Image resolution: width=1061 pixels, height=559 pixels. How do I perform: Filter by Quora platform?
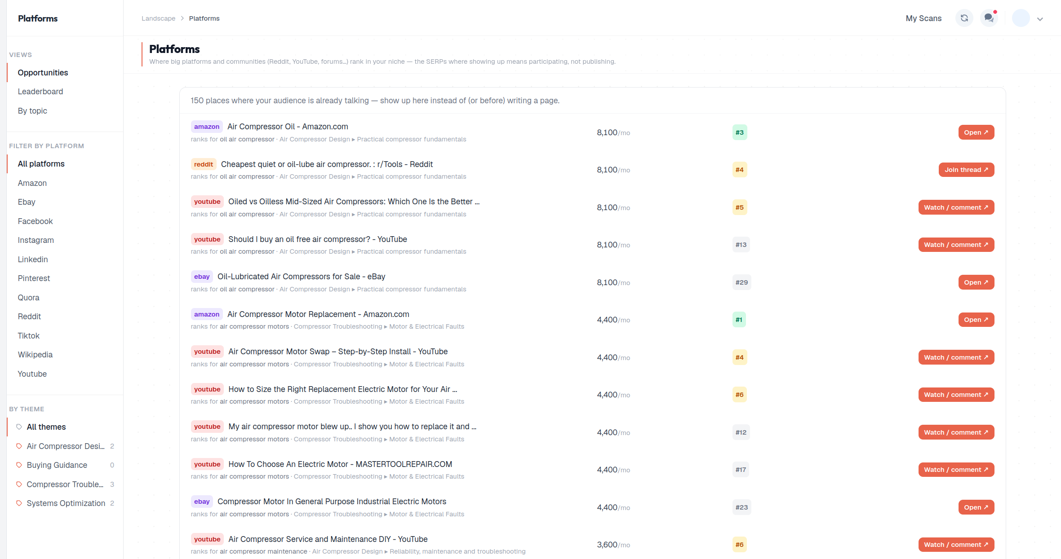coord(65,298)
